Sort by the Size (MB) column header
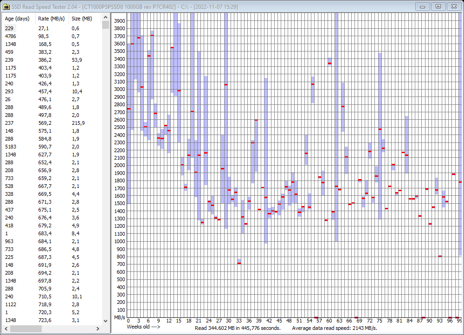 coord(85,19)
